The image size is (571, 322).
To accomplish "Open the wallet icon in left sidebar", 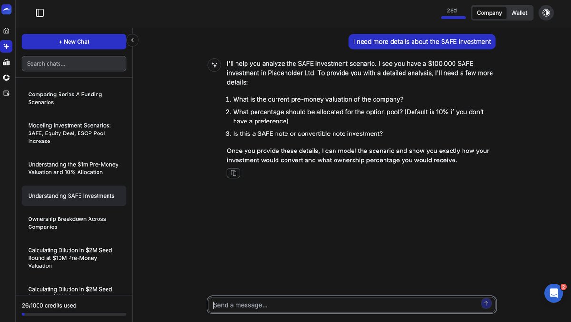I will click(6, 93).
